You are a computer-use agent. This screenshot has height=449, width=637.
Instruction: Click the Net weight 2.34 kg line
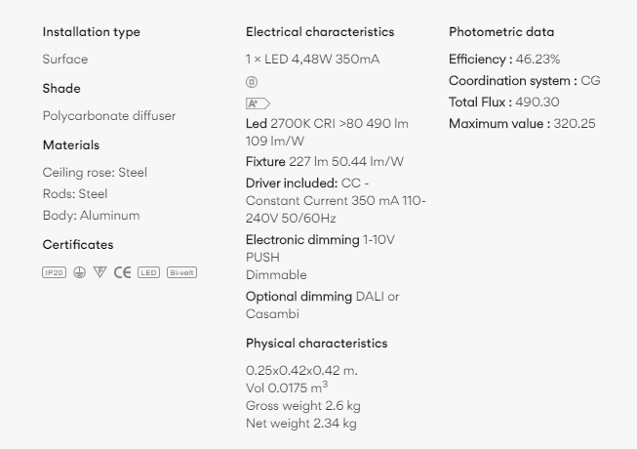301,424
